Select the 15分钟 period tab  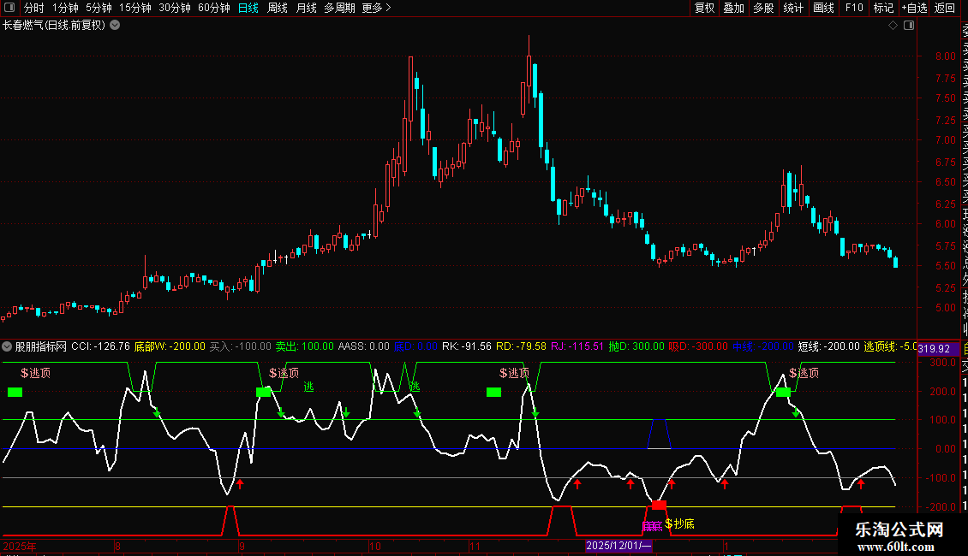click(135, 8)
